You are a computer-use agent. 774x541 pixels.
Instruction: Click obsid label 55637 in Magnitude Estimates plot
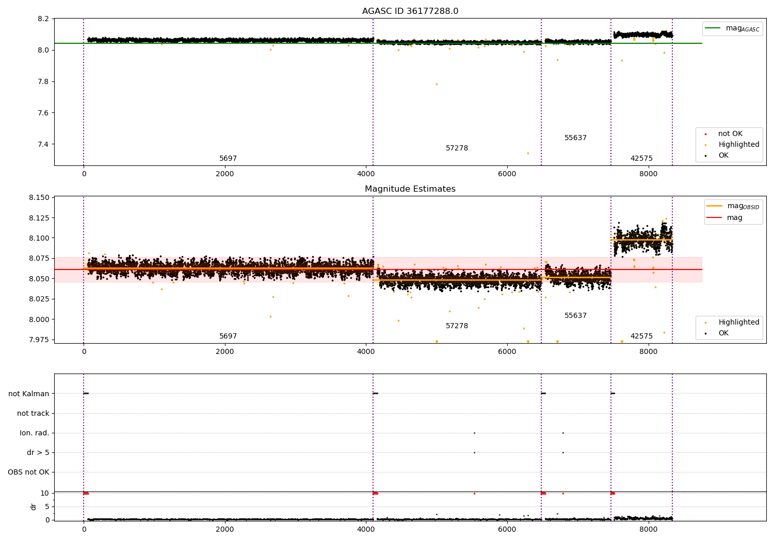coord(575,316)
